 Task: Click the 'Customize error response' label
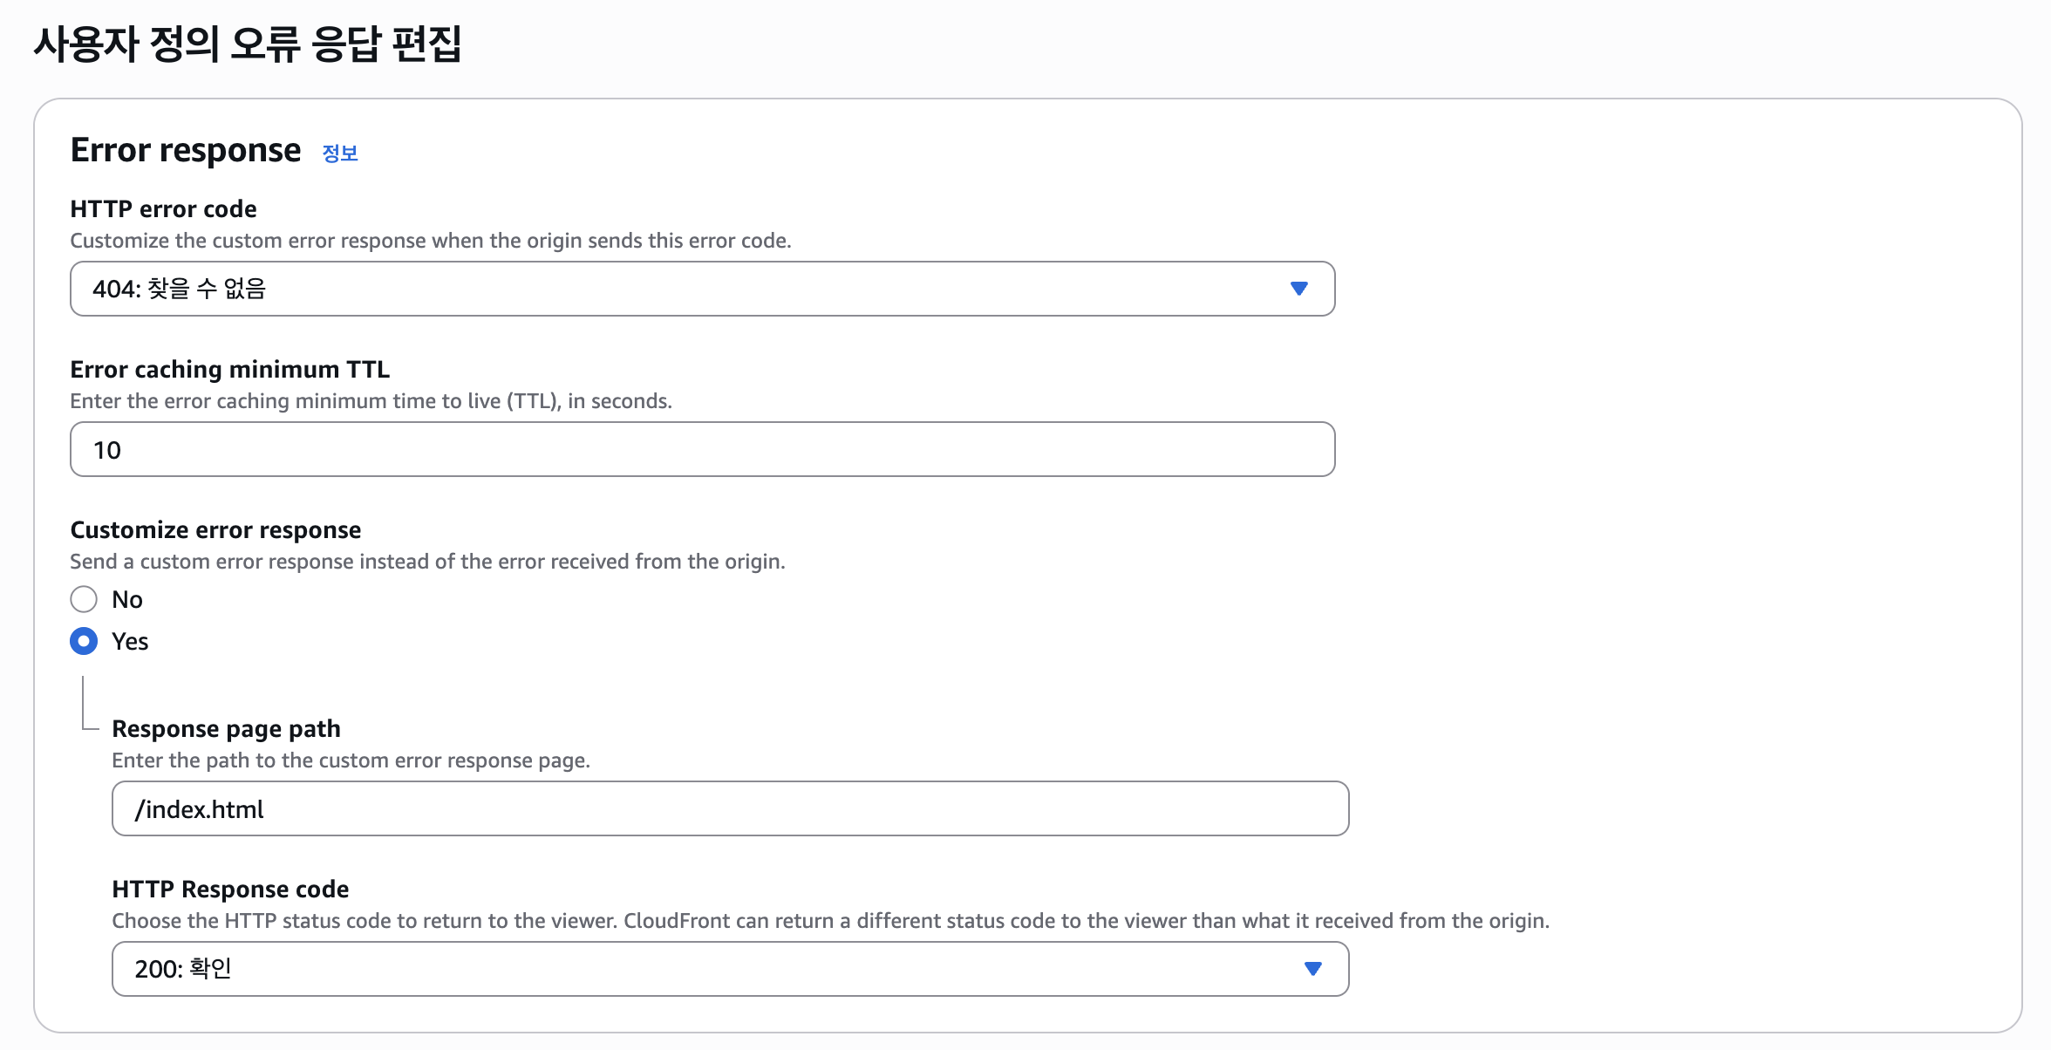[215, 530]
